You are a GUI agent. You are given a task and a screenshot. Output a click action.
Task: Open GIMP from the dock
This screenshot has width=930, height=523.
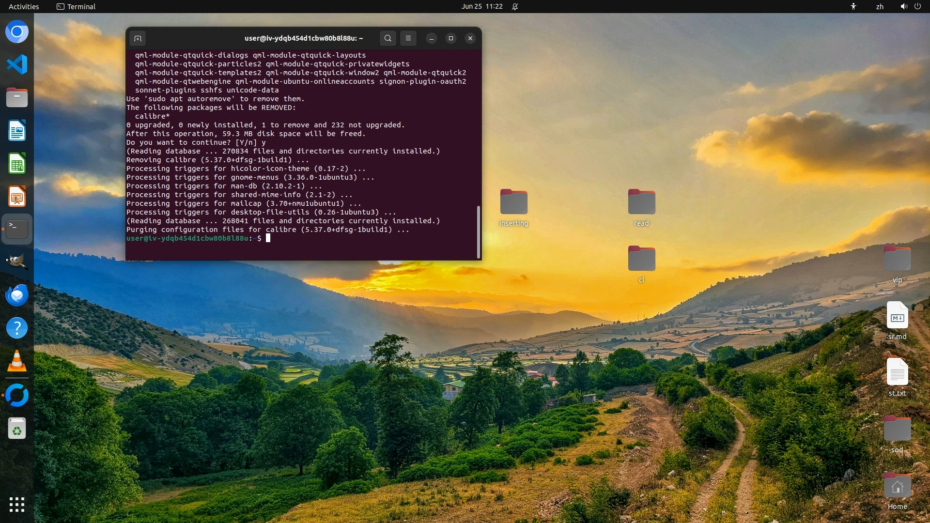17,262
